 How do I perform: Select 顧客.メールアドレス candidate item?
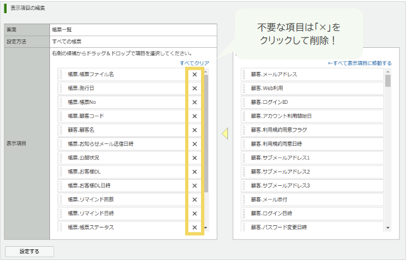tap(312, 74)
